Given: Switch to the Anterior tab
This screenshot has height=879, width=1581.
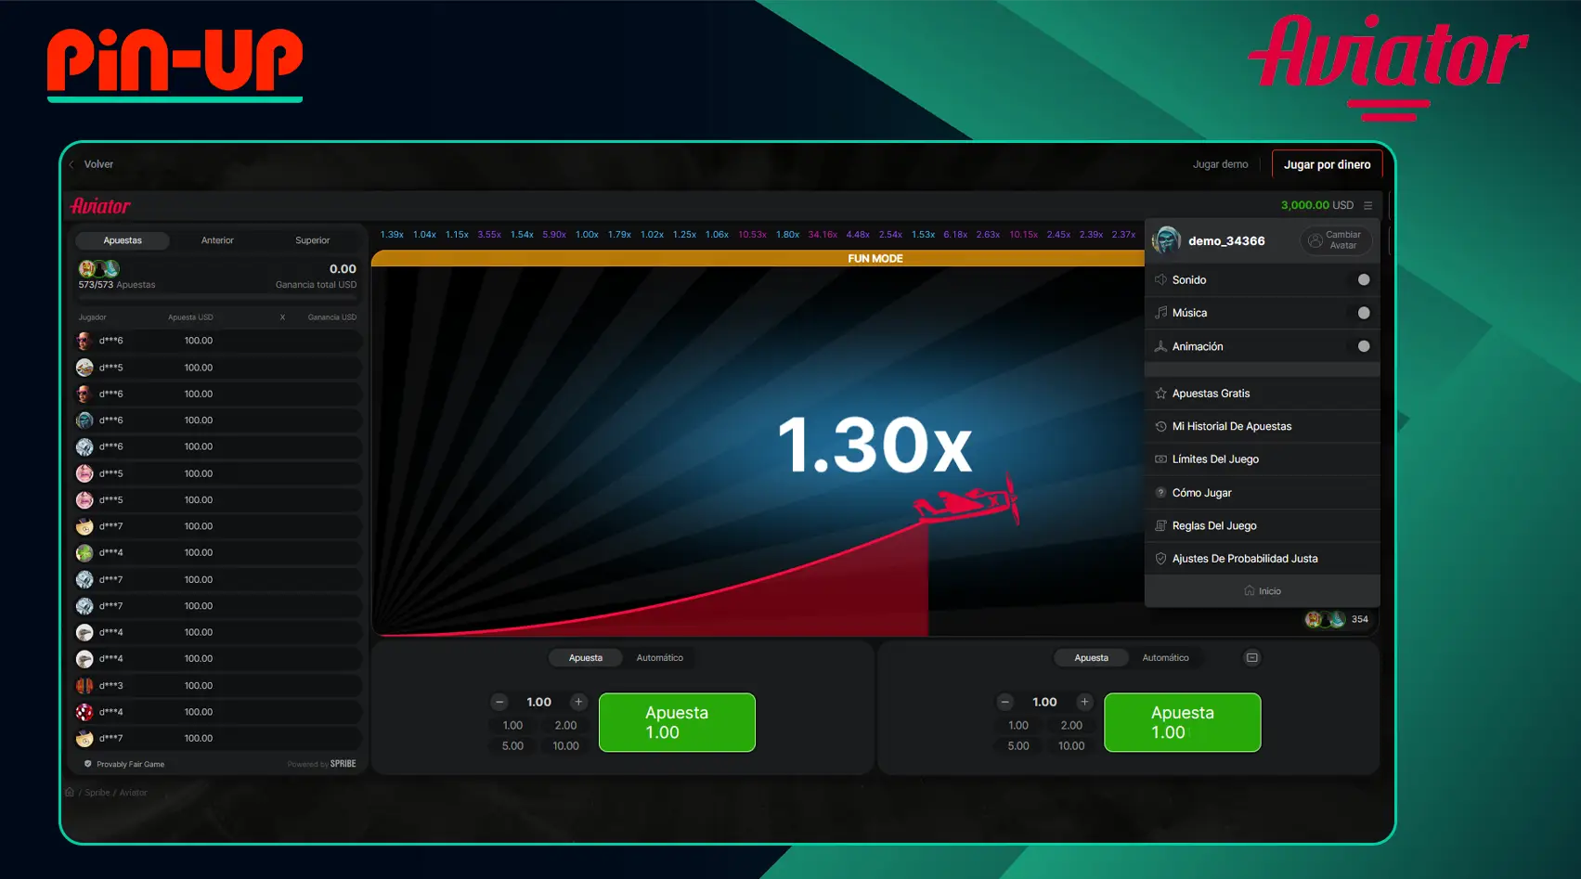Looking at the screenshot, I should click(x=217, y=240).
